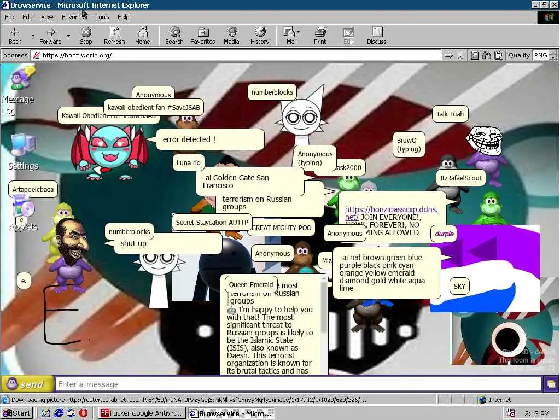560x420 pixels.
Task: Open the Help menu
Action: coord(123,17)
